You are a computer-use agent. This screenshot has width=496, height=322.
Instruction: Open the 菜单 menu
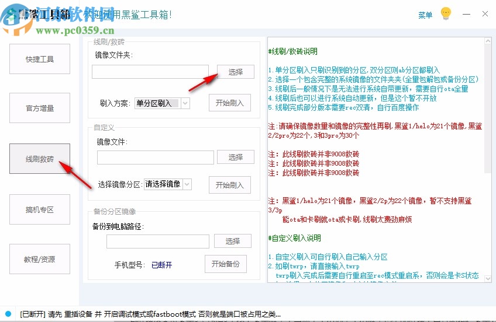425,15
